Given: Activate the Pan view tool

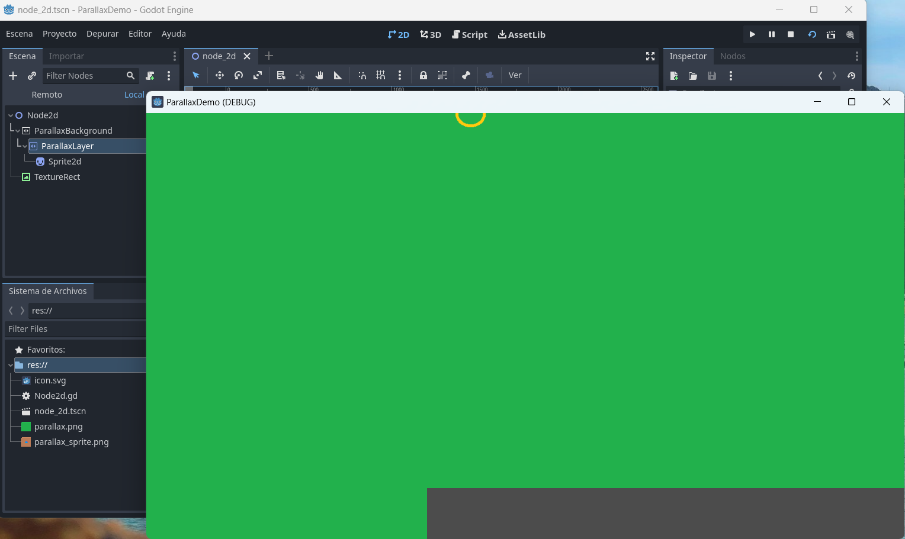Looking at the screenshot, I should pos(319,75).
